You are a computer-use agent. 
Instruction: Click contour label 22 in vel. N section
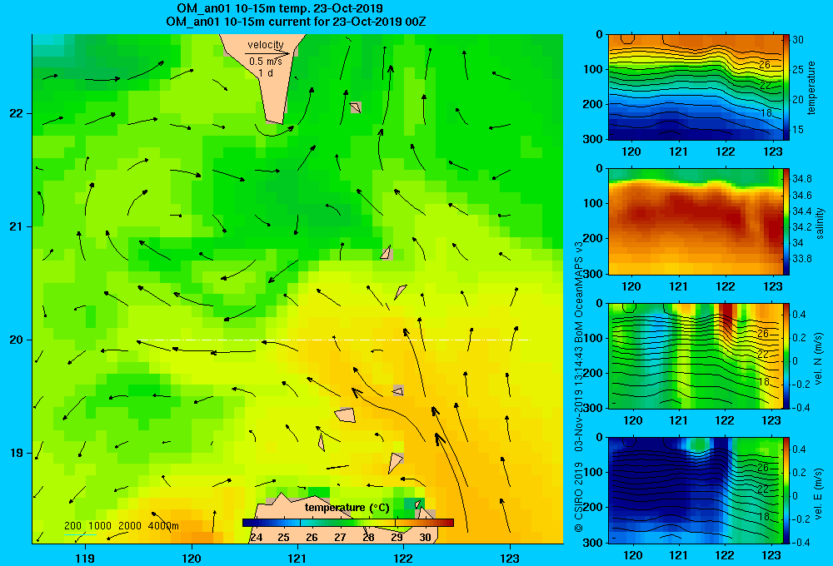pyautogui.click(x=763, y=354)
